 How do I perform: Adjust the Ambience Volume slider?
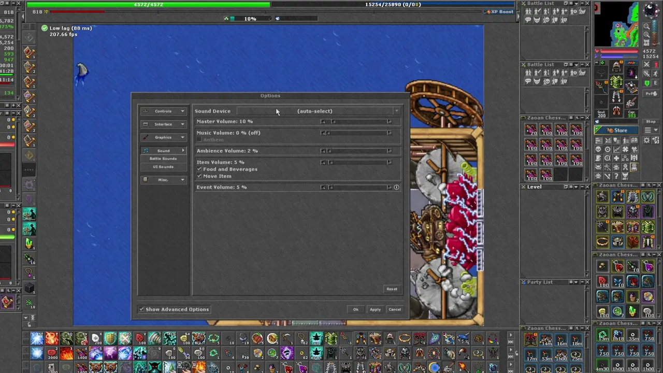click(356, 151)
